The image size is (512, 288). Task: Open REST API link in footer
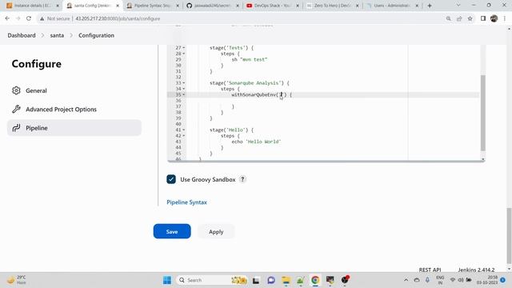[x=430, y=270]
